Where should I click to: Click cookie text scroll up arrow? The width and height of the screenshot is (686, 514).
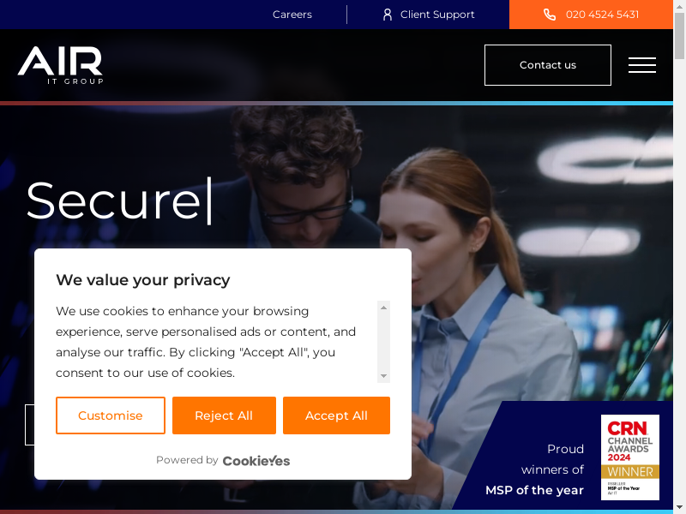pos(383,308)
